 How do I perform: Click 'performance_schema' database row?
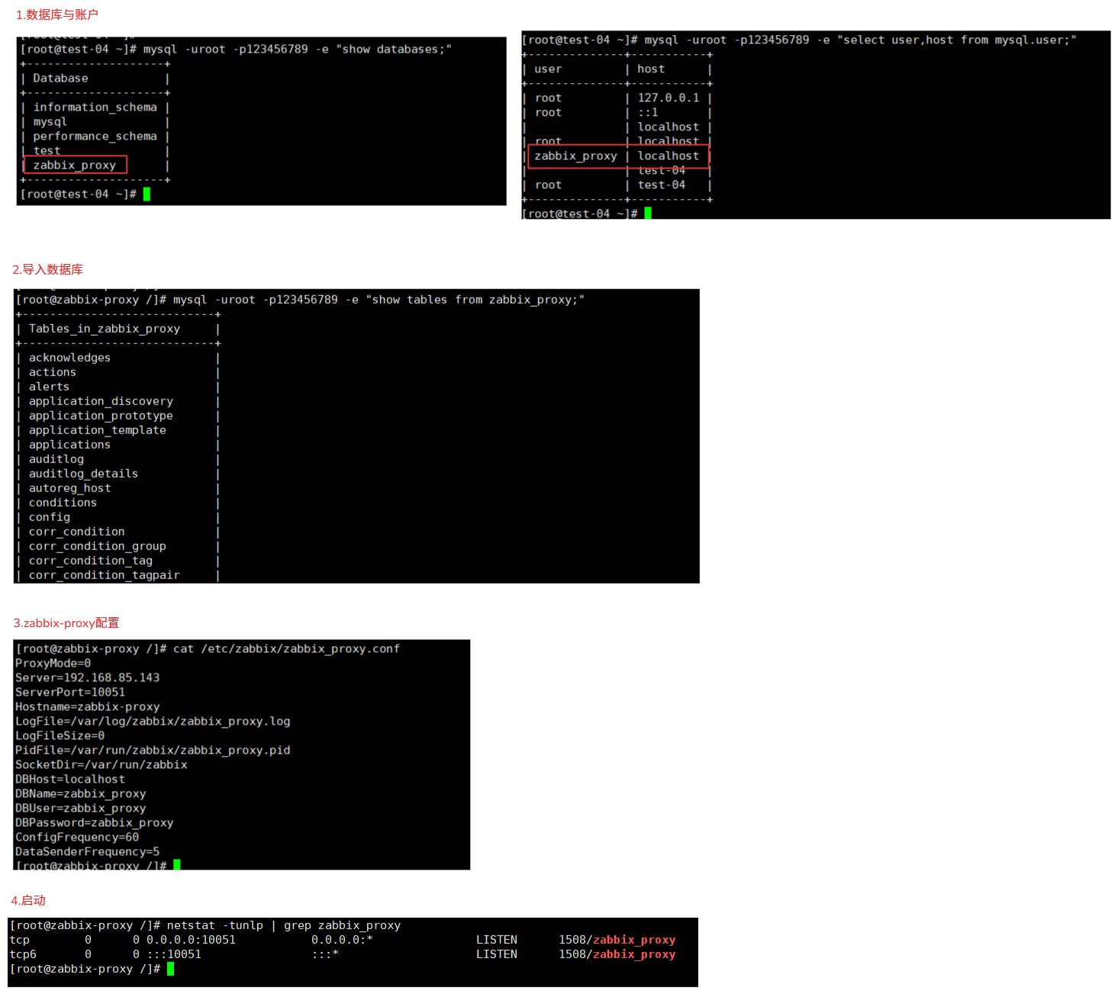tap(95, 136)
